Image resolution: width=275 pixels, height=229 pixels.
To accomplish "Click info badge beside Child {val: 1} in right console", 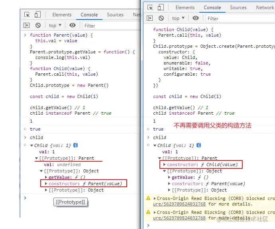I will (198, 145).
